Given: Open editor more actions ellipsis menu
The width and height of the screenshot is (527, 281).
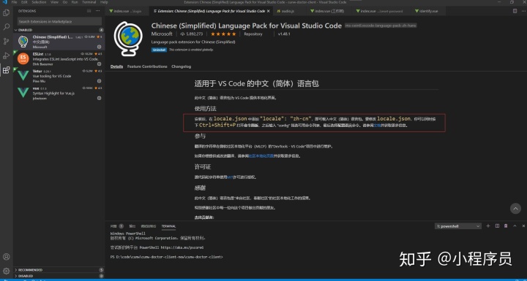Looking at the screenshot, I should (x=523, y=11).
